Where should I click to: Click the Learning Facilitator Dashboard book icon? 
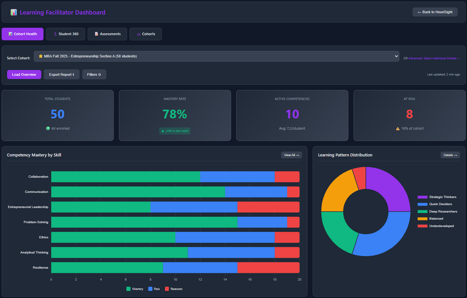[14, 12]
